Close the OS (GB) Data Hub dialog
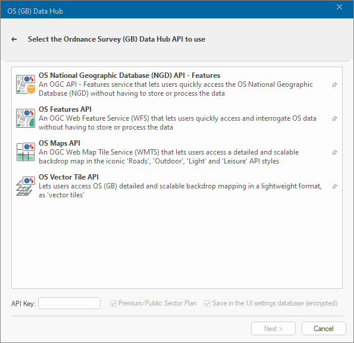The image size is (354, 343). click(x=339, y=7)
